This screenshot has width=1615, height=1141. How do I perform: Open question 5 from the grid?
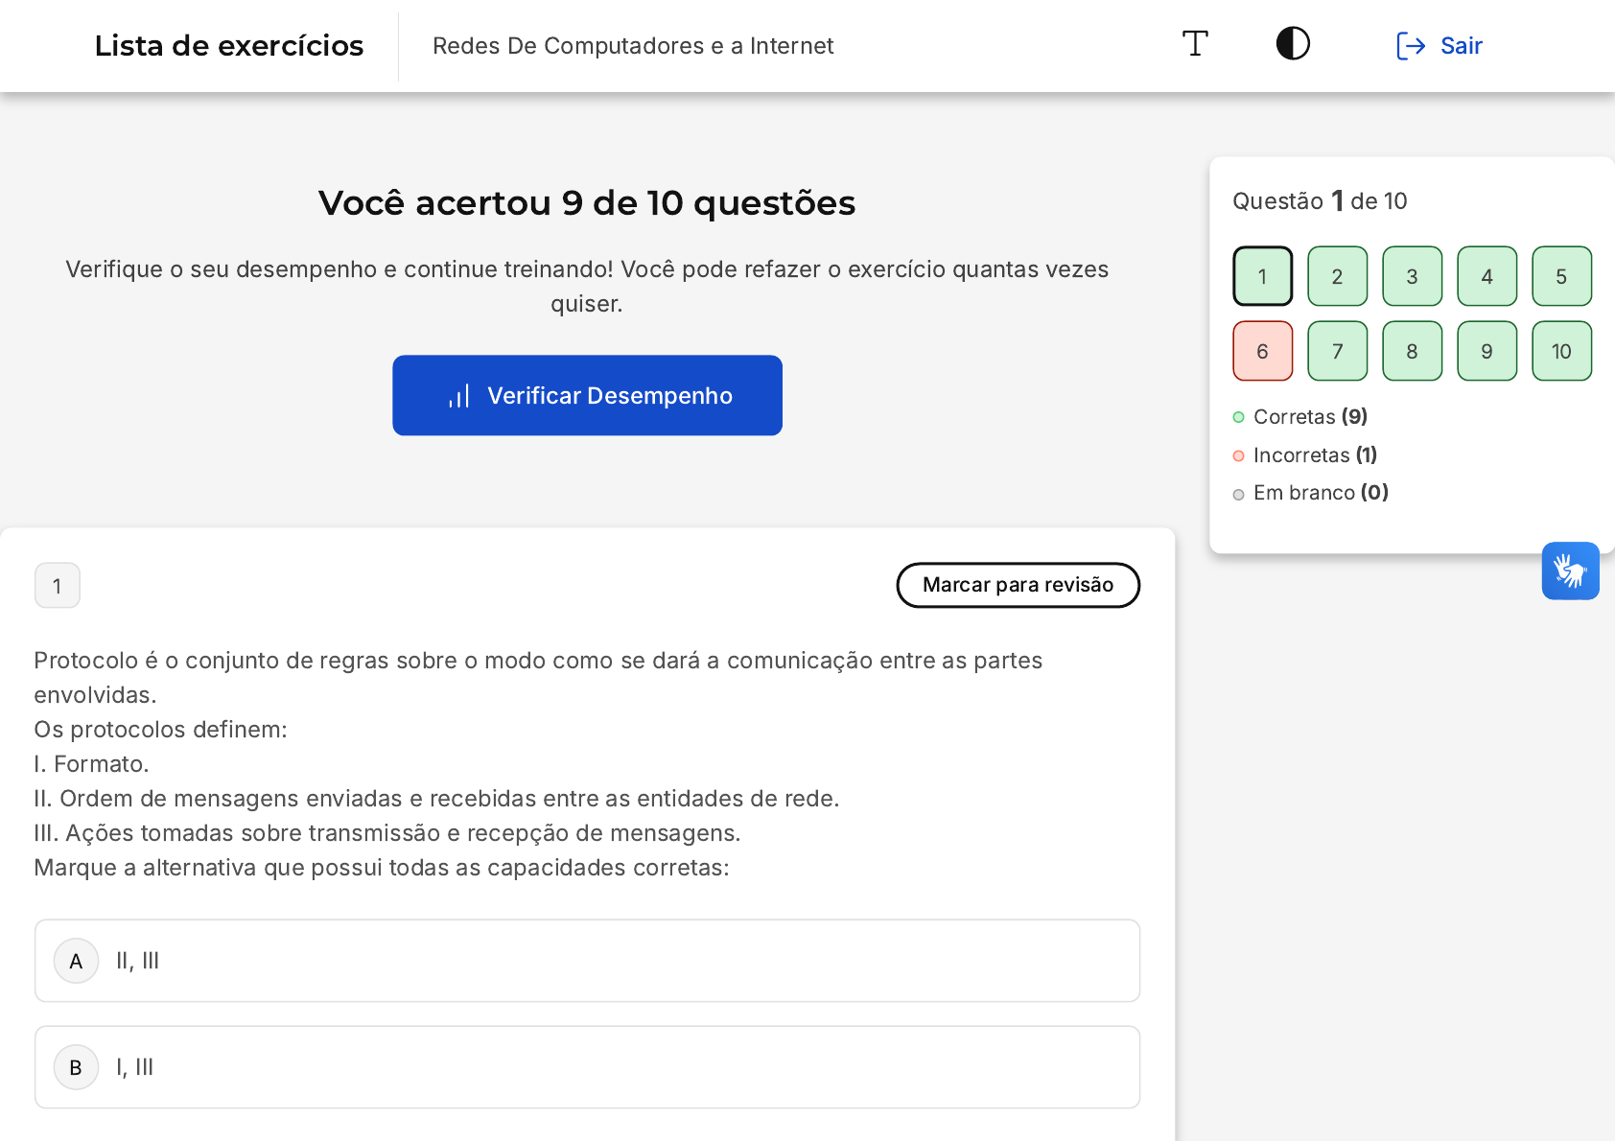(x=1561, y=276)
